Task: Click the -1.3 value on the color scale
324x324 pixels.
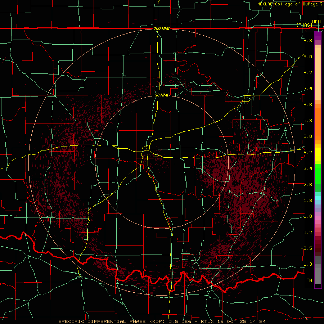Action: (x=306, y=264)
